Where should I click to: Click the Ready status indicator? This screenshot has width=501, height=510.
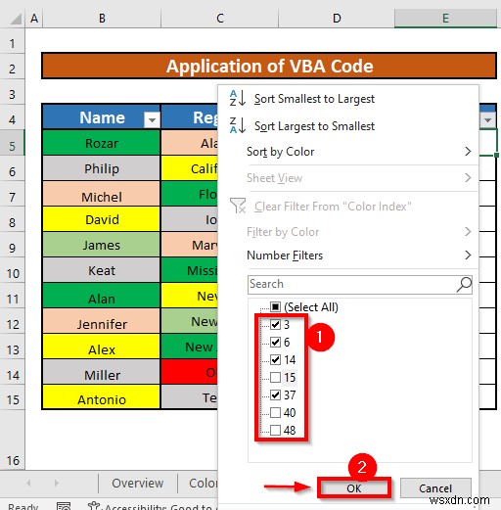point(23,506)
